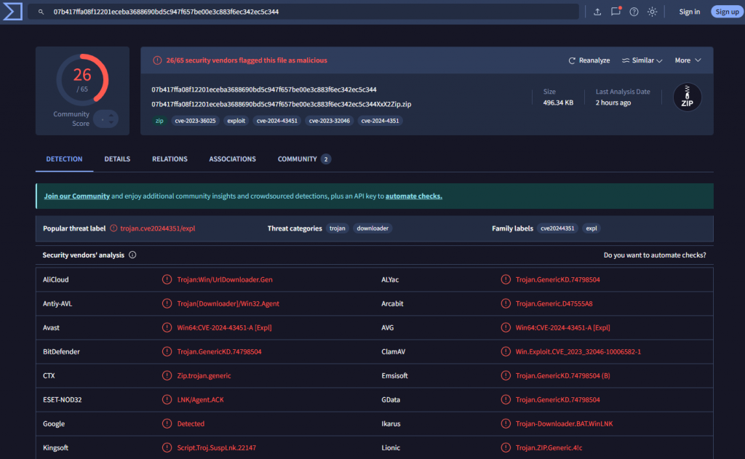Expand the More dropdown menu

[x=688, y=60]
